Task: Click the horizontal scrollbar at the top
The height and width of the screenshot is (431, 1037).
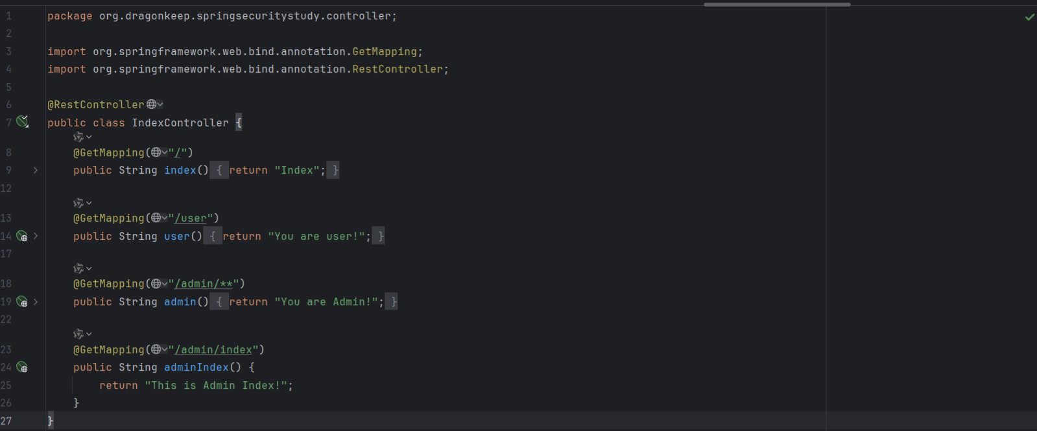Action: (776, 5)
